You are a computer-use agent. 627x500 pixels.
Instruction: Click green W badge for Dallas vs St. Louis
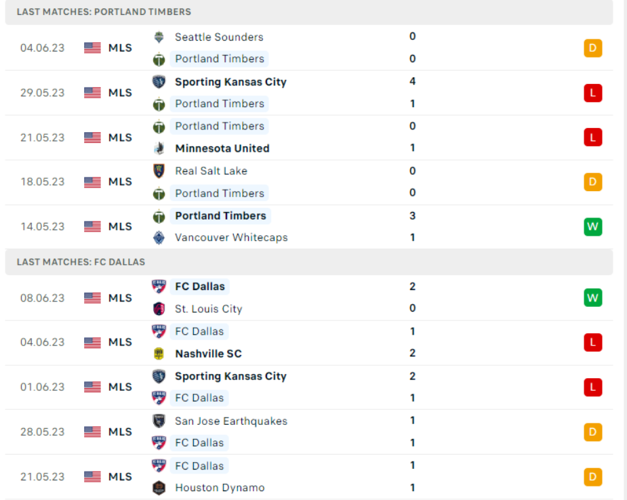tap(592, 297)
